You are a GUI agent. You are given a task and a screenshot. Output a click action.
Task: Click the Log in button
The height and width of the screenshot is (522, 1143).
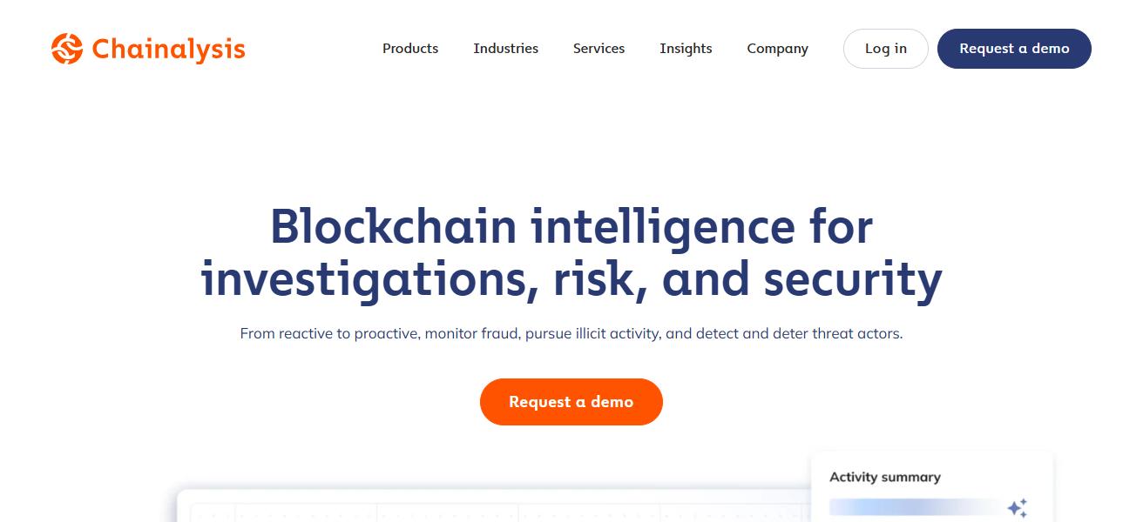click(885, 48)
